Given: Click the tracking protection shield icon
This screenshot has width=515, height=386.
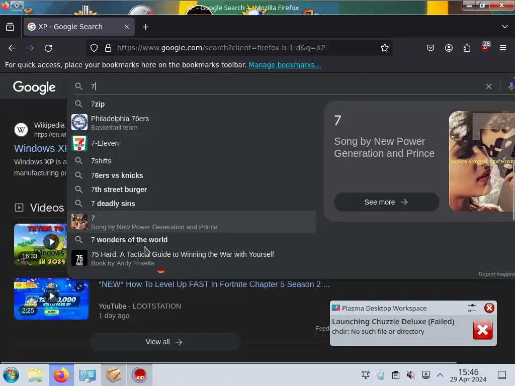Looking at the screenshot, I should point(94,48).
